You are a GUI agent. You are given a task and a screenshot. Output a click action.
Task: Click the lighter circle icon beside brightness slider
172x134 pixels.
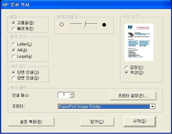(62, 25)
